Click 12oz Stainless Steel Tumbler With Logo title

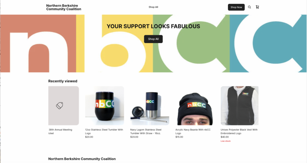[x=104, y=131]
